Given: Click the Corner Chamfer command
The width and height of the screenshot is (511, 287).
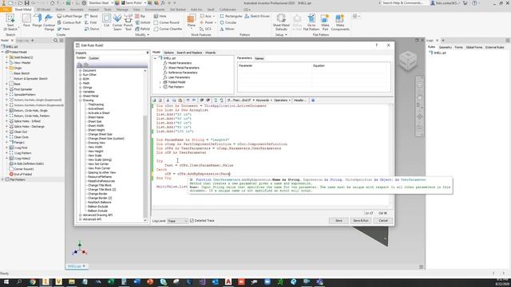Looking at the screenshot, I should click(168, 29).
